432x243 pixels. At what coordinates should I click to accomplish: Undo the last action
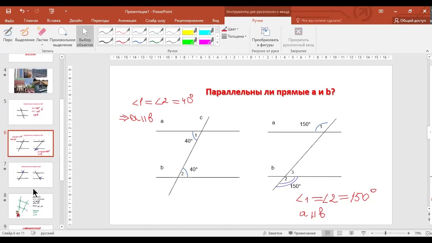[22, 11]
